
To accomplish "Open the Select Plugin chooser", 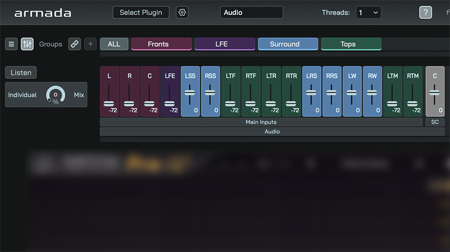I will pos(141,12).
